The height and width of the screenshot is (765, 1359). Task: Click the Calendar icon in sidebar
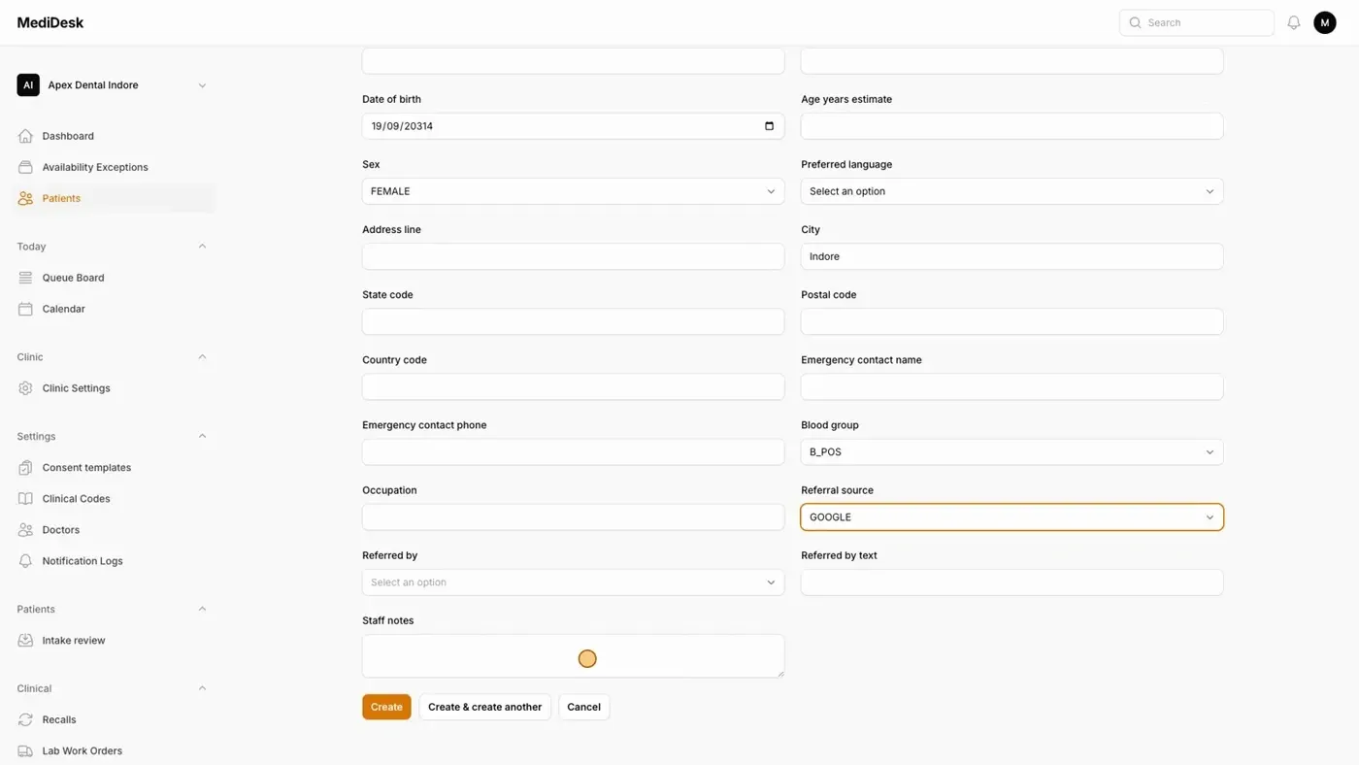click(x=25, y=309)
